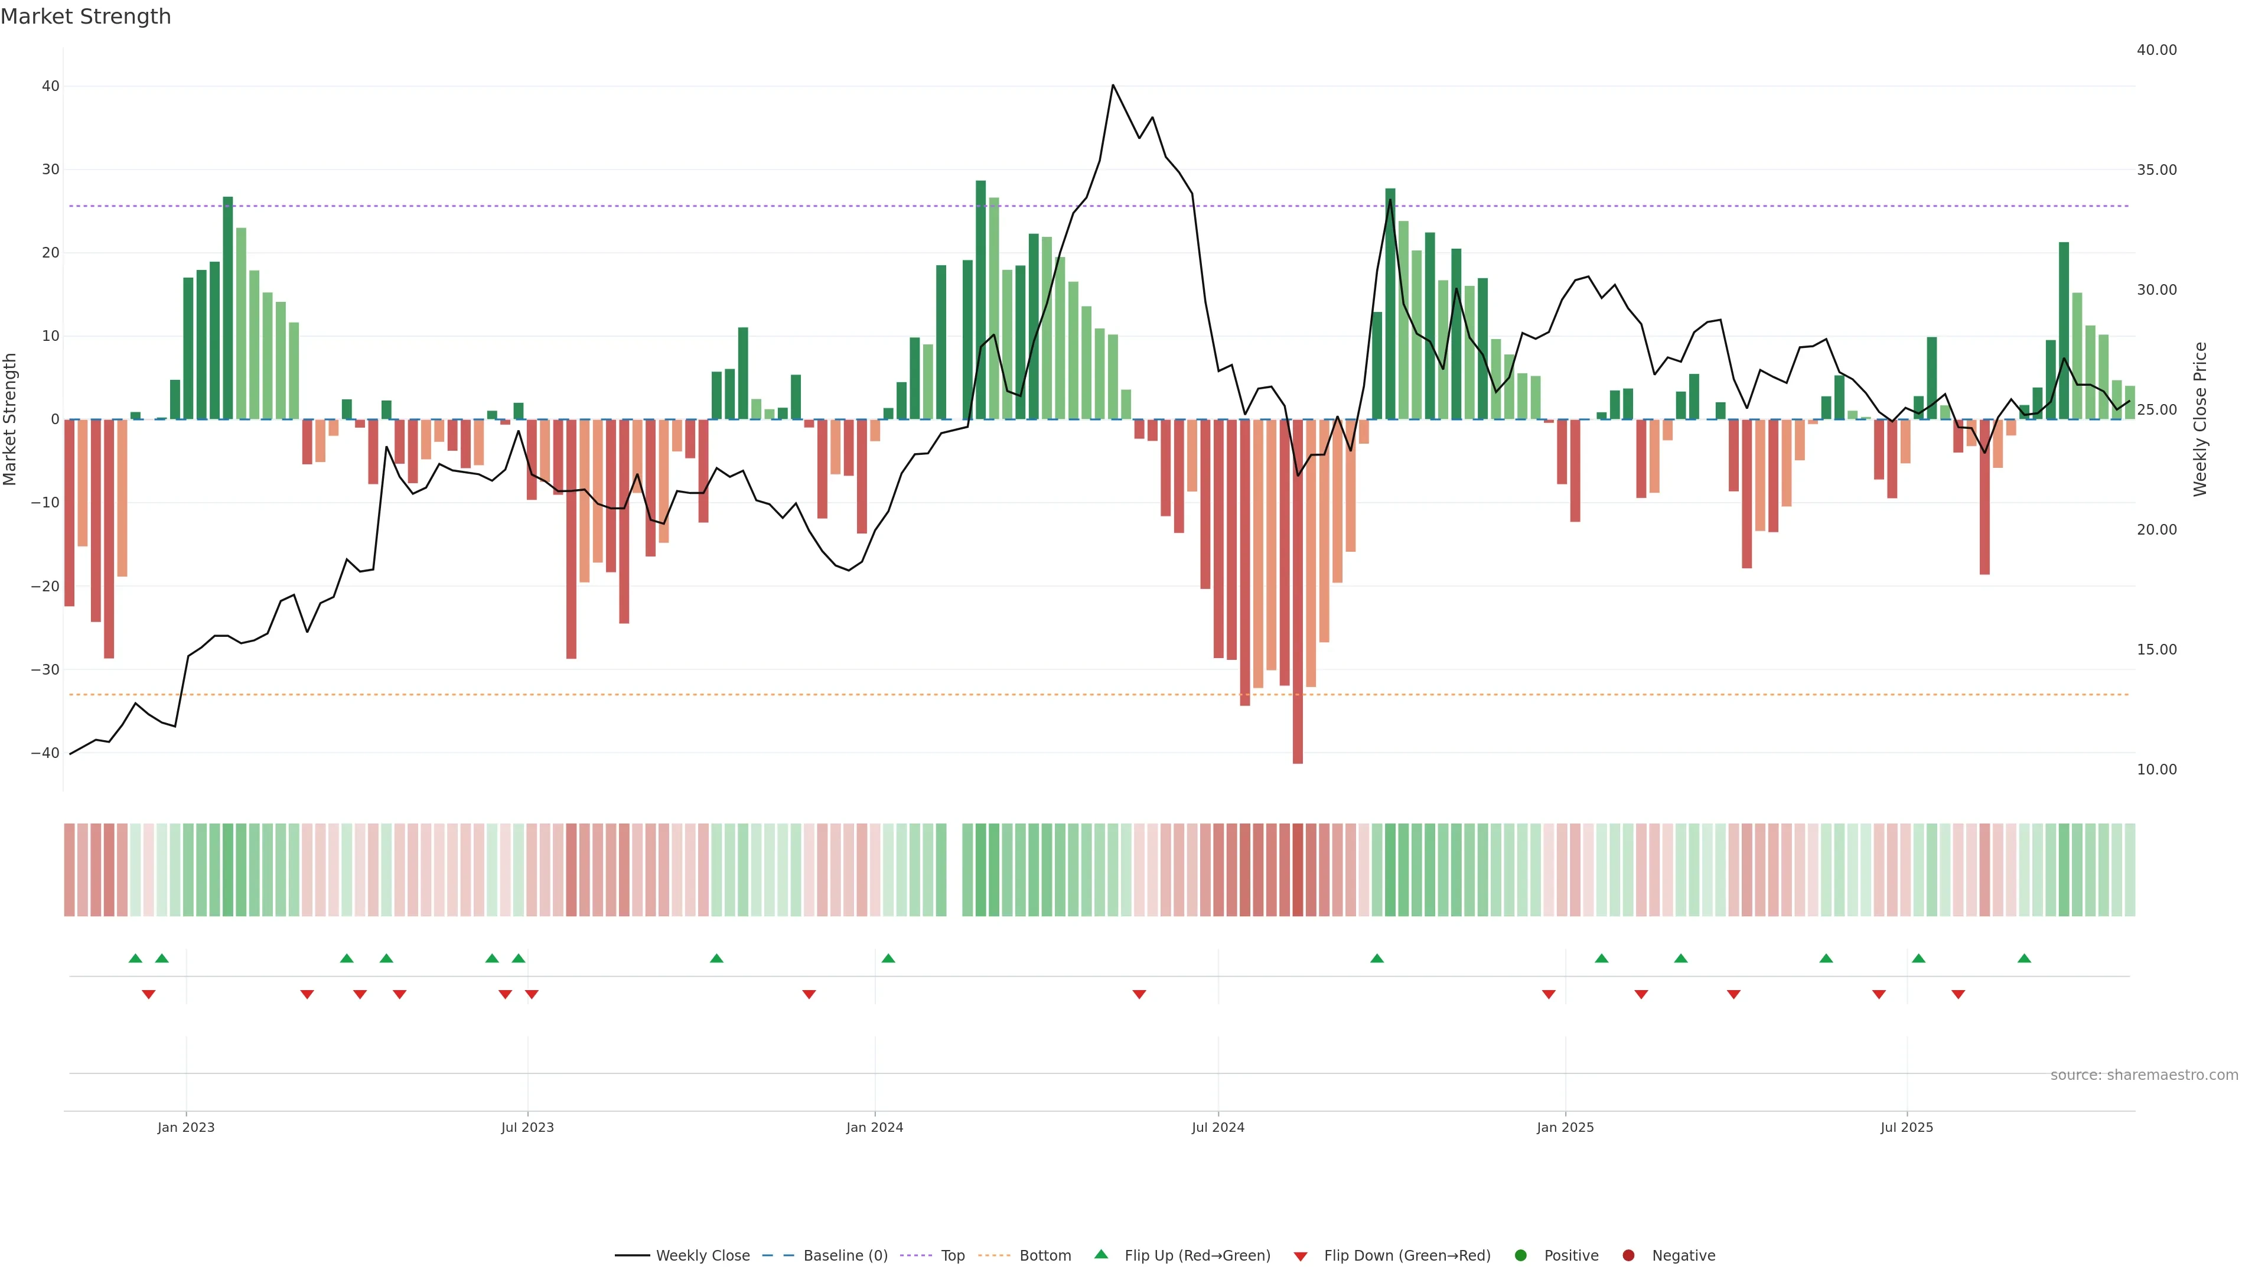
Task: Click the Jul 2025 axis label
Action: tap(1906, 1127)
